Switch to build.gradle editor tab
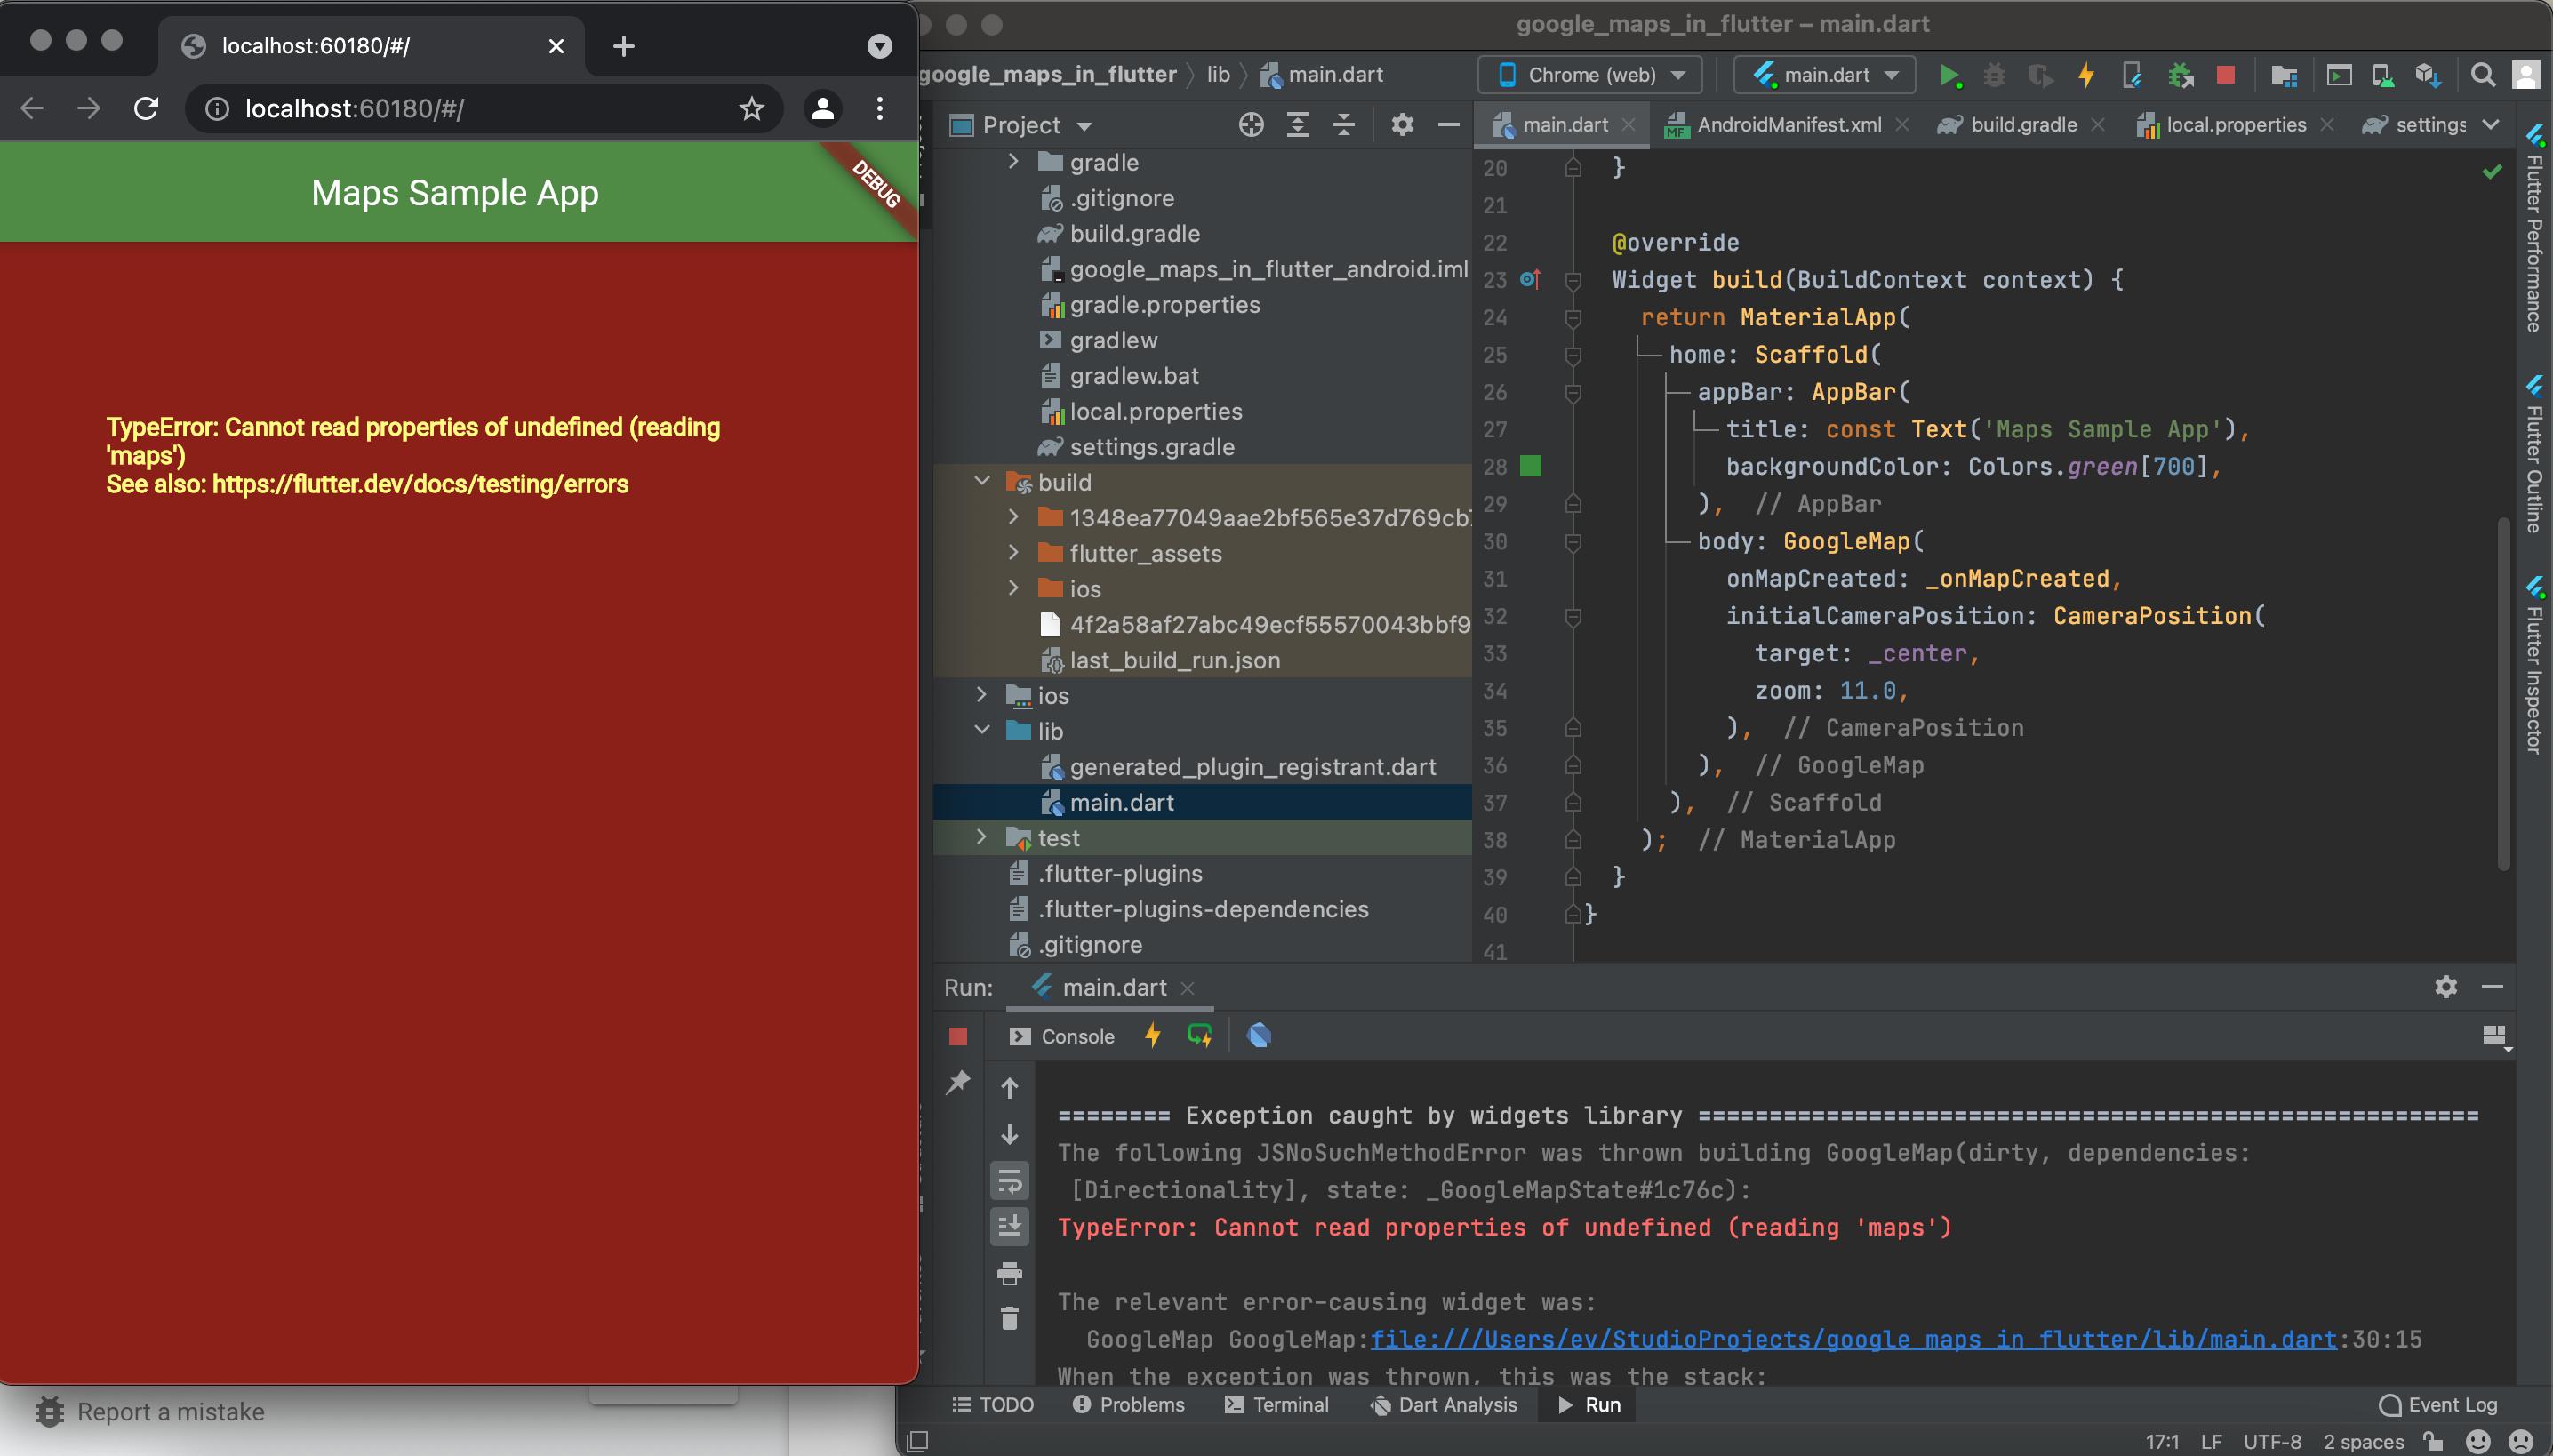The height and width of the screenshot is (1456, 2553). (x=2022, y=125)
